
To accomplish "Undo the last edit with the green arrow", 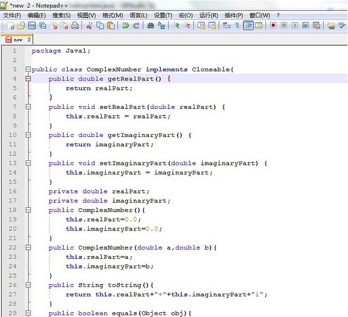I will (125, 26).
